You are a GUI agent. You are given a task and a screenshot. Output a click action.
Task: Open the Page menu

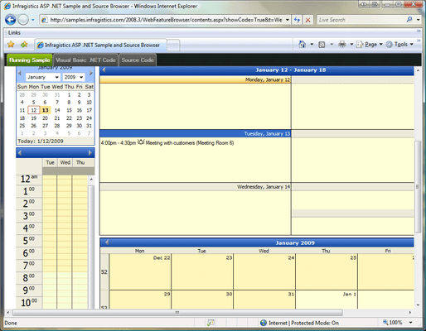370,45
